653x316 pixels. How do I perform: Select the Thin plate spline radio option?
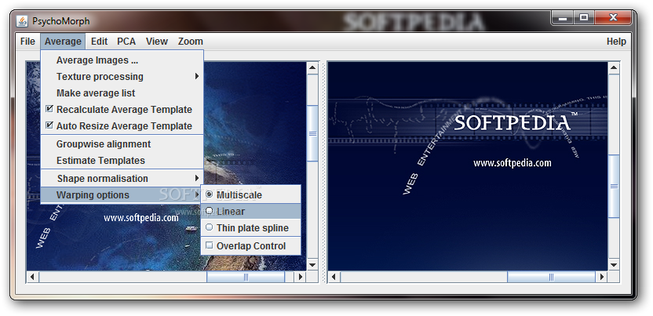pos(250,228)
